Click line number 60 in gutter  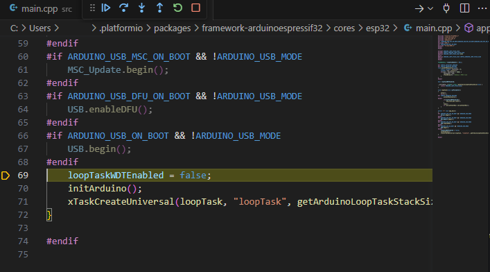(23, 57)
